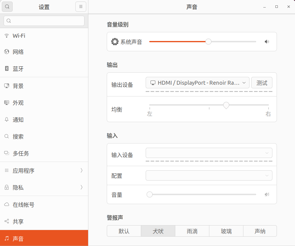Open the hamburger menu in settings header
Screen dimensions: 295x246
point(81,7)
